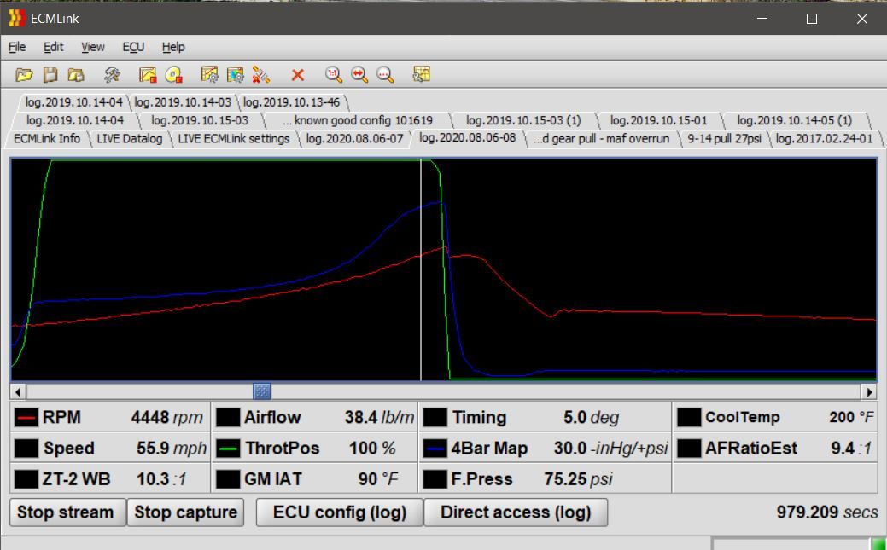Click the graph capture icon with red square
Viewport: 887px width, 550px height.
(147, 75)
